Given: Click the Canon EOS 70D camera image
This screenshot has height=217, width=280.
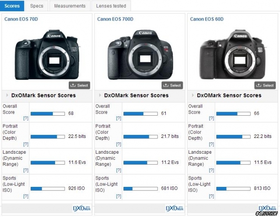Looking at the screenshot, I should point(47,55).
